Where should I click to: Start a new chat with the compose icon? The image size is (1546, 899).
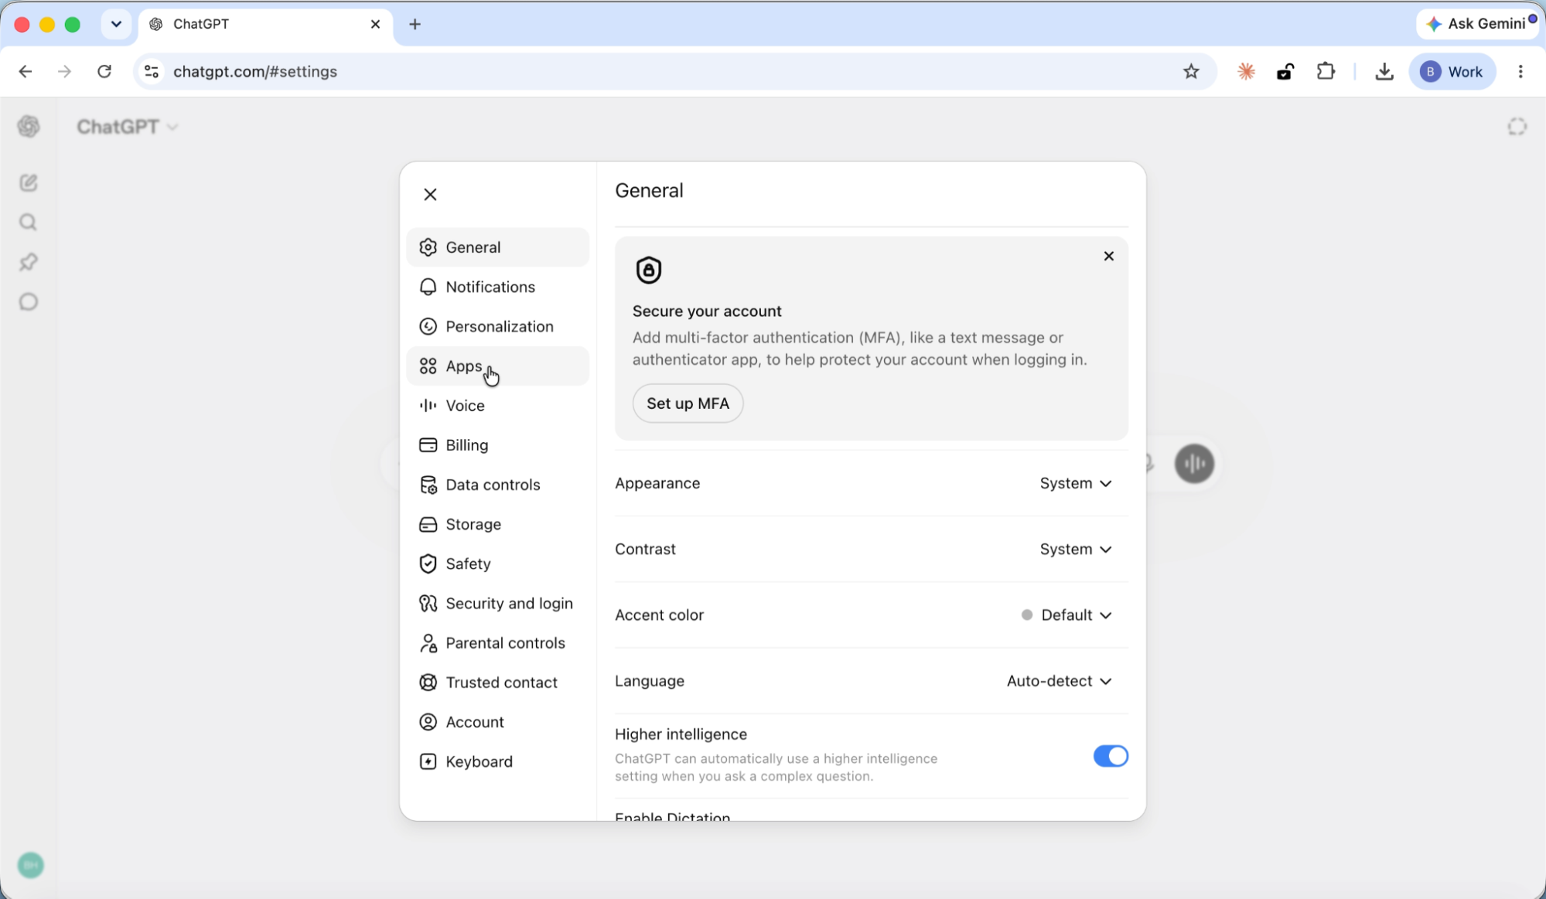coord(29,182)
